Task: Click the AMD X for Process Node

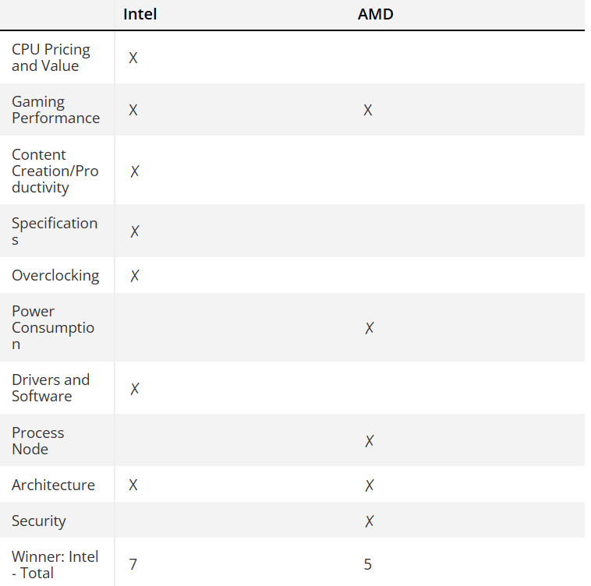Action: (370, 441)
